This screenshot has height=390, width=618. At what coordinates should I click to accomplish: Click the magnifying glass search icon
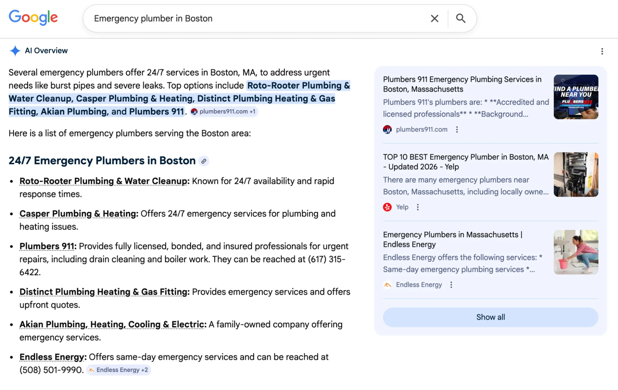tap(461, 19)
